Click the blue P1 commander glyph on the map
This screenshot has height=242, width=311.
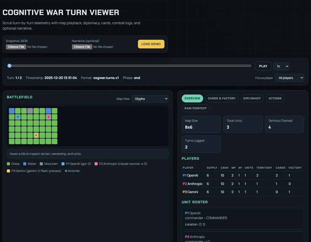18,117
